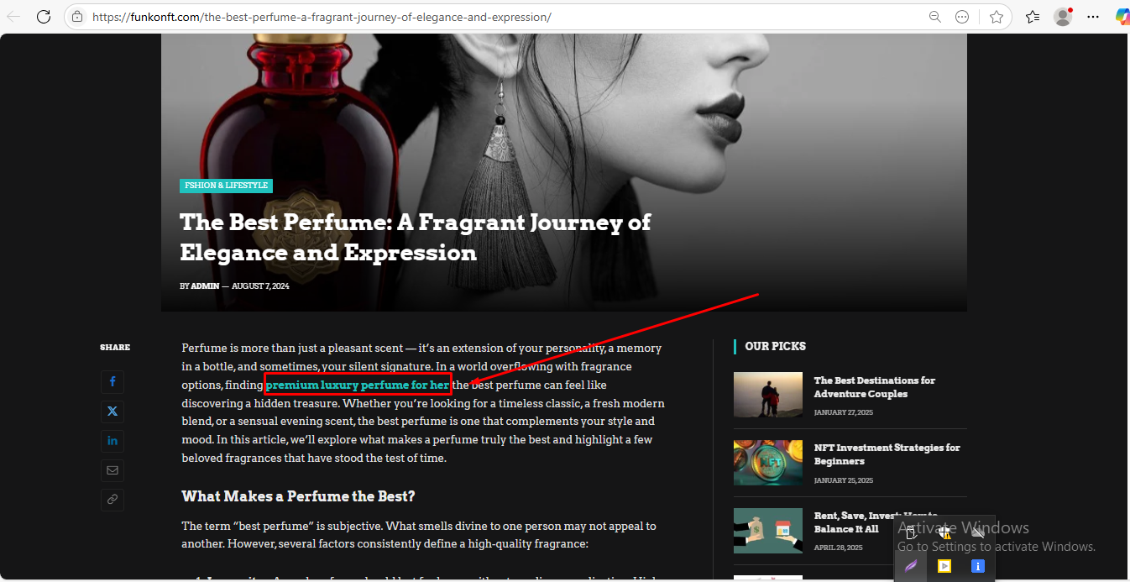Click the JANUARY 27, 2025 date

coord(844,413)
